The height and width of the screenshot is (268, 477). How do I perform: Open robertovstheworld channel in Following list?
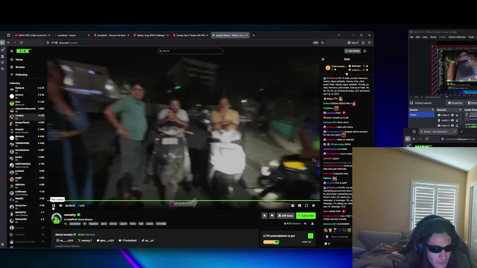point(27,109)
